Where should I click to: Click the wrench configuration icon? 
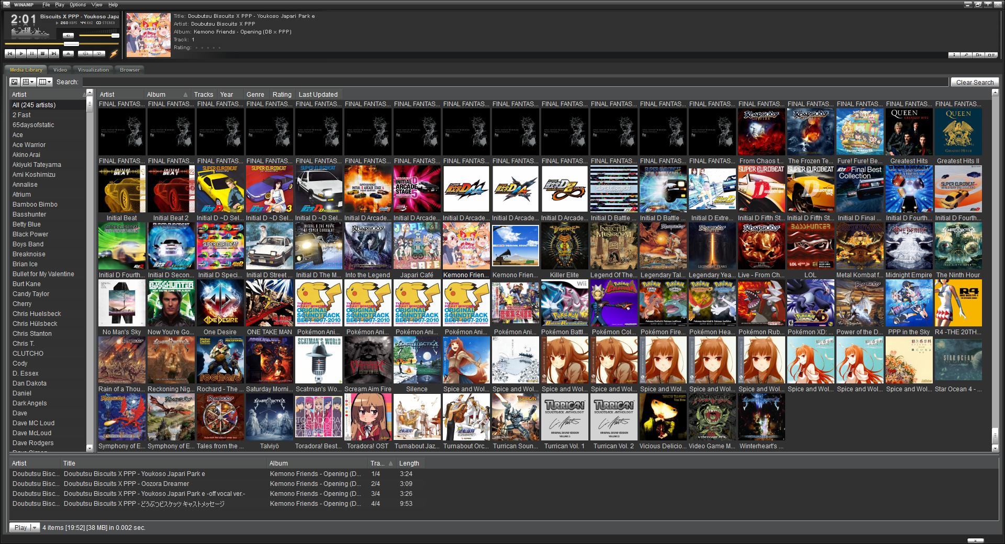[x=966, y=55]
